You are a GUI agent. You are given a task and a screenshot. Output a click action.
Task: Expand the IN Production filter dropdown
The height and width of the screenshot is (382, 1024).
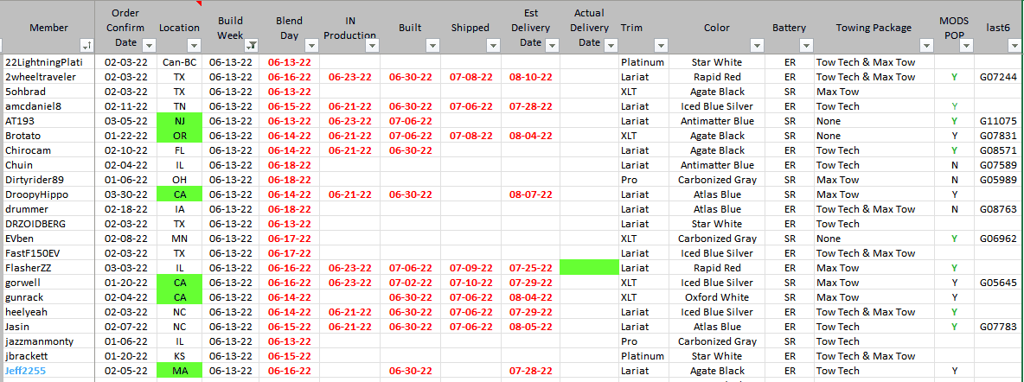[x=371, y=45]
